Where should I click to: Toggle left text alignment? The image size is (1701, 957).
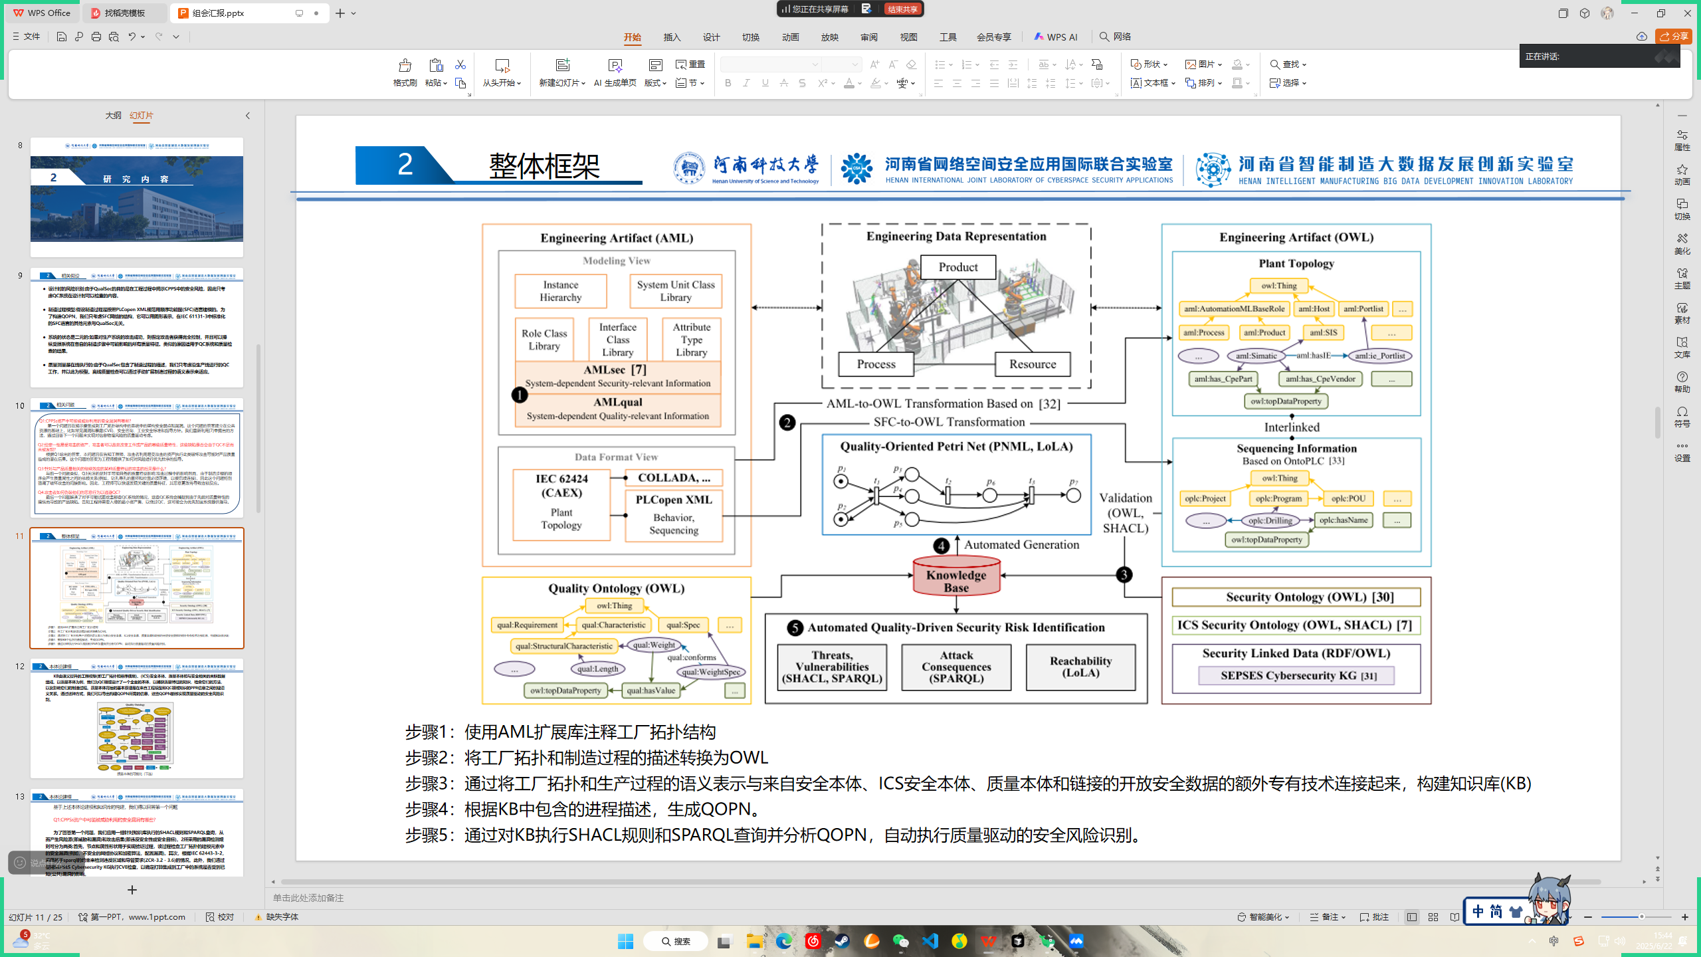(x=938, y=83)
